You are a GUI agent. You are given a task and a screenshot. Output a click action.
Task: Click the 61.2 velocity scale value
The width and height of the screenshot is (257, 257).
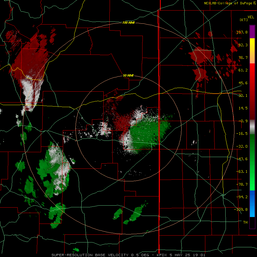click(243, 70)
